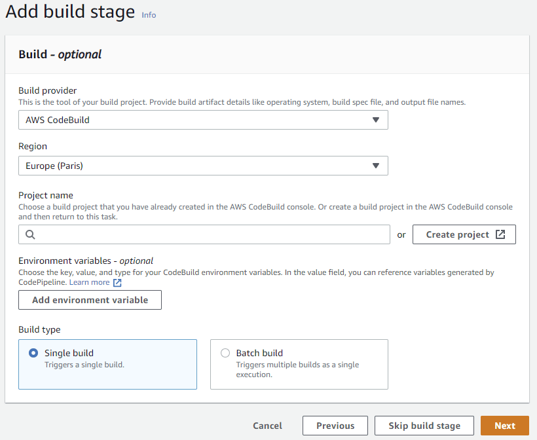Click the Environment variables - optional label
Image resolution: width=537 pixels, height=440 pixels.
[86, 261]
